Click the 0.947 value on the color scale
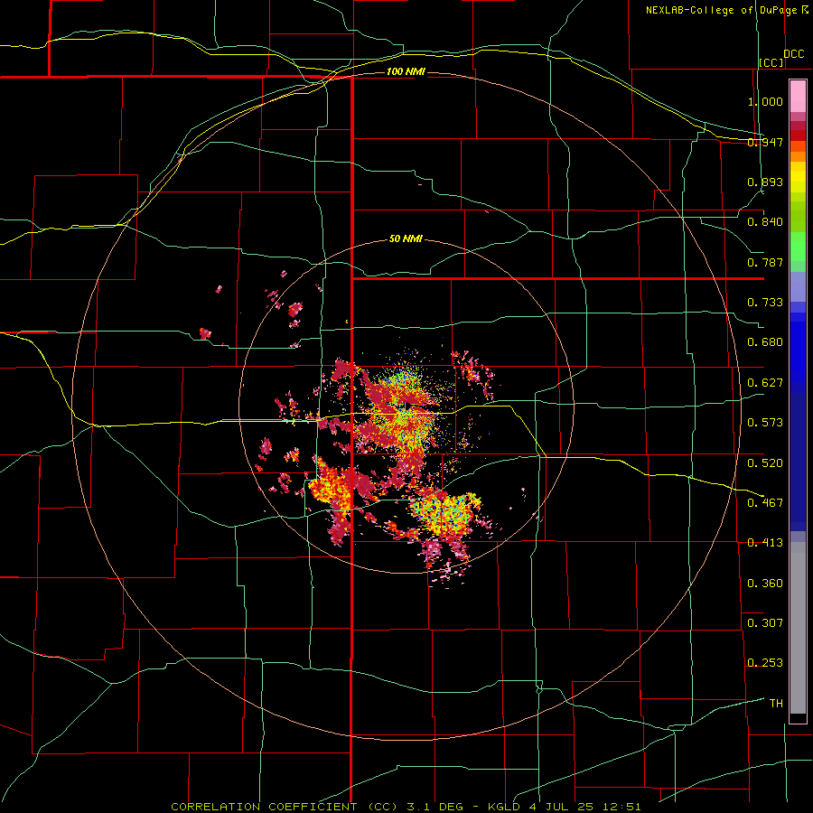The height and width of the screenshot is (813, 813). 765,142
